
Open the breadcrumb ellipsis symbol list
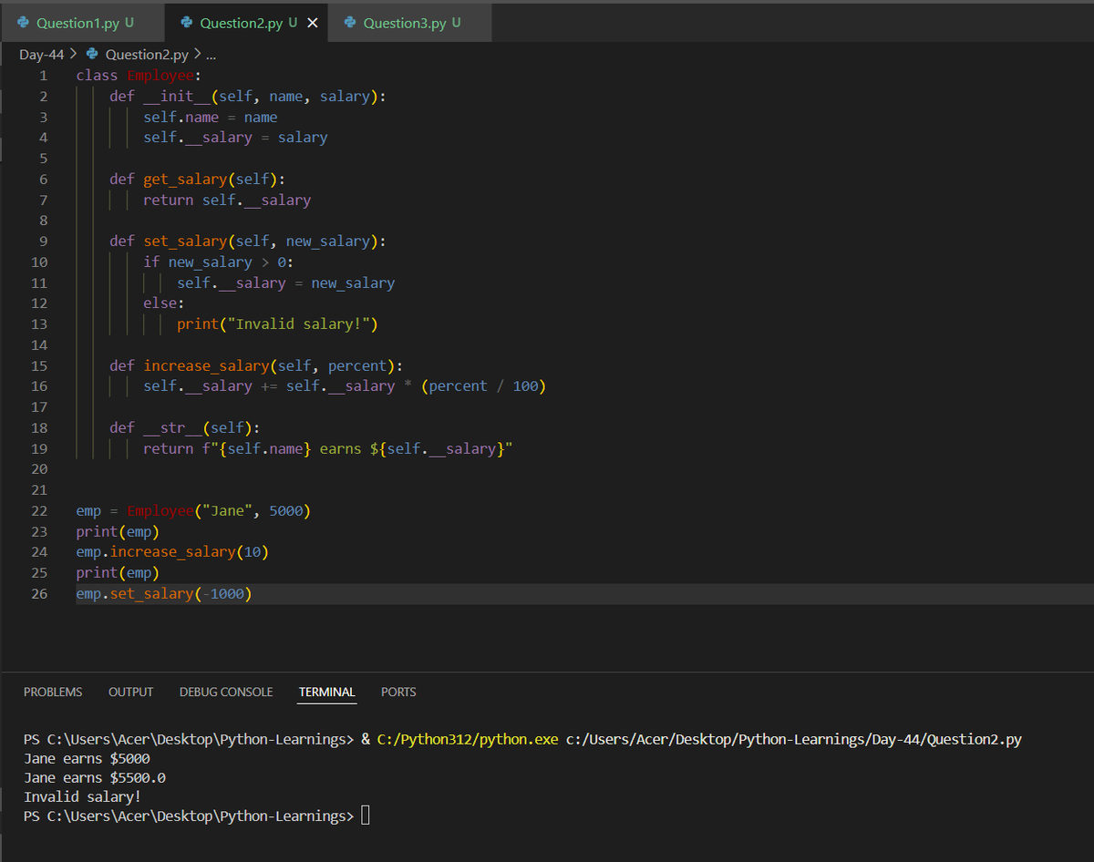tap(212, 55)
